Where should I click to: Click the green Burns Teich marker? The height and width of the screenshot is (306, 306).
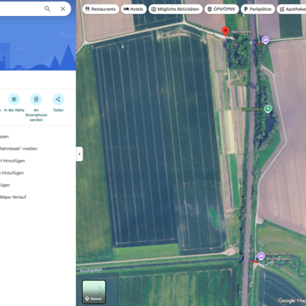268,109
